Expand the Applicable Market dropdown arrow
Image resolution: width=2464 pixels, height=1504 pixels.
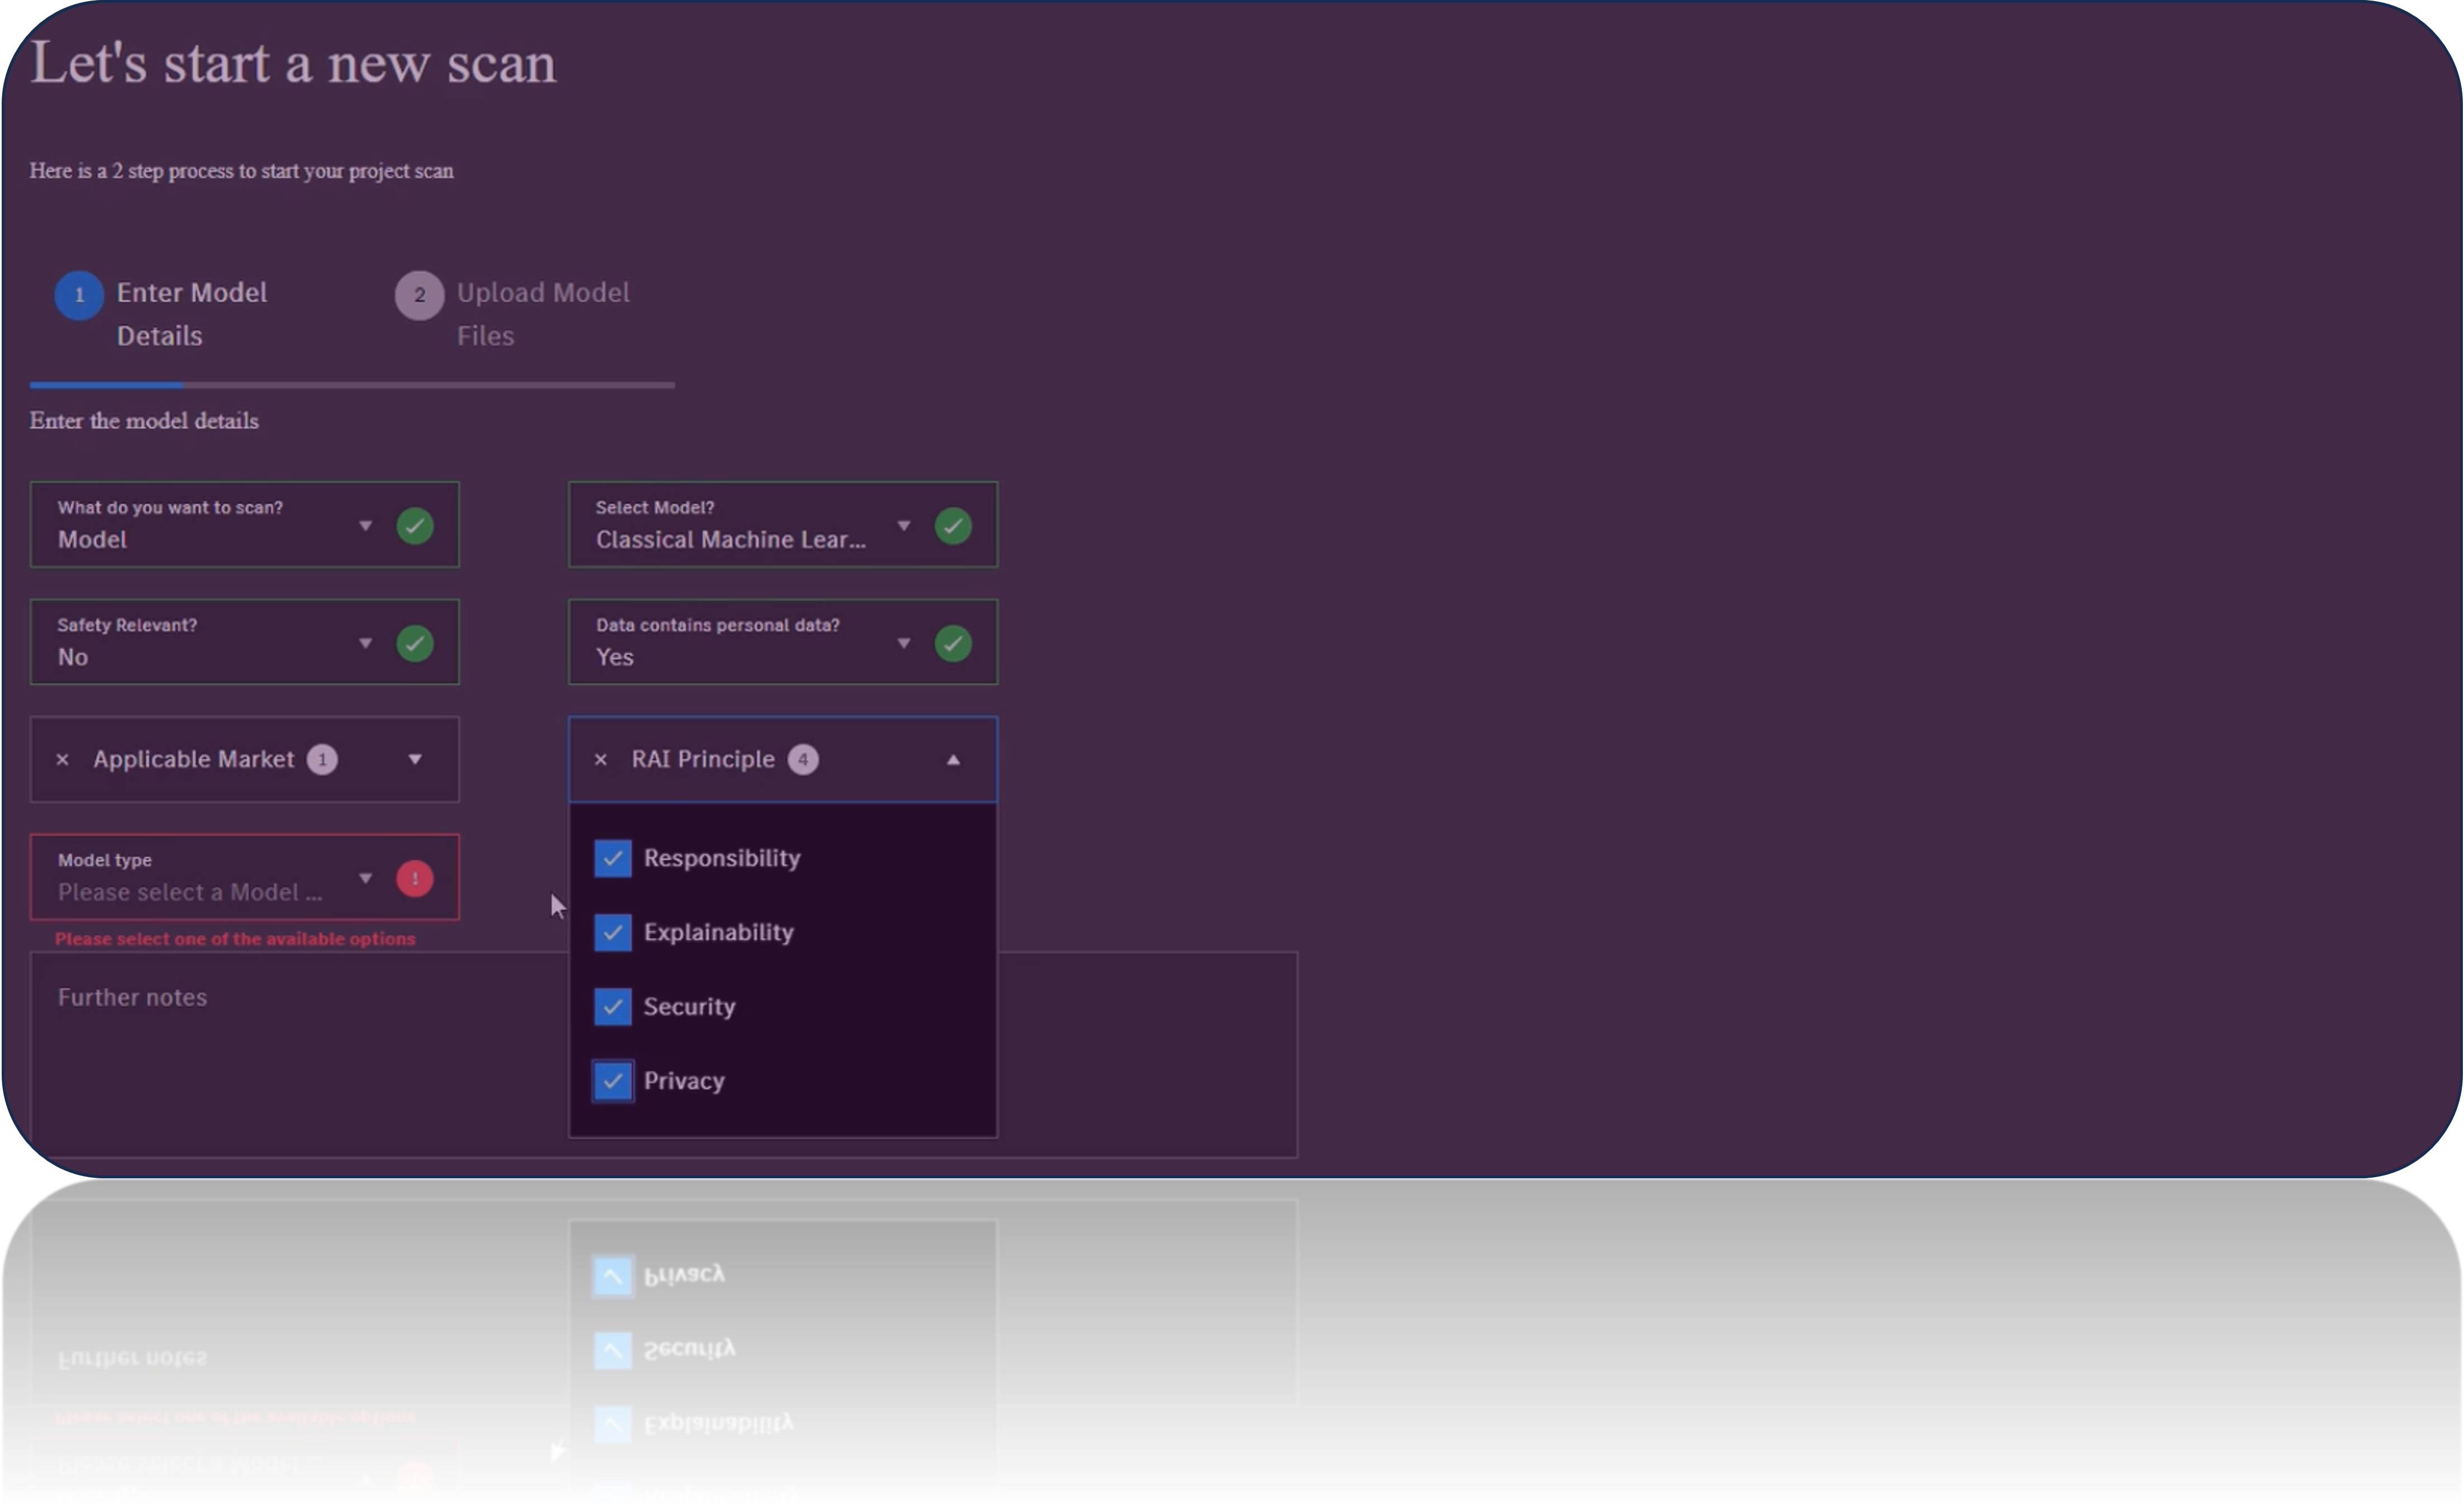[x=415, y=760]
